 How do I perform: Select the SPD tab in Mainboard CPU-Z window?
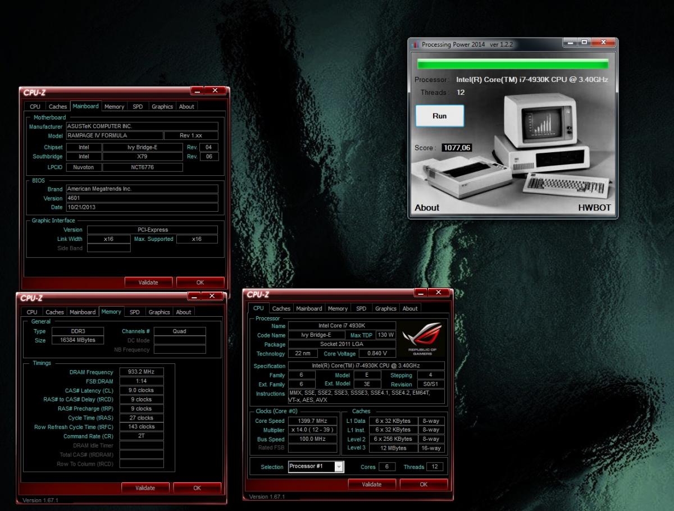point(137,106)
